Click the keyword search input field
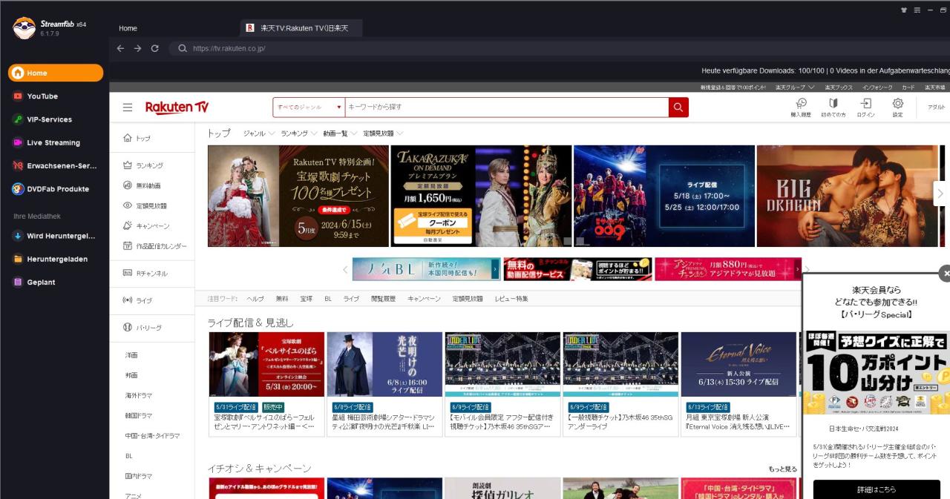 [505, 108]
